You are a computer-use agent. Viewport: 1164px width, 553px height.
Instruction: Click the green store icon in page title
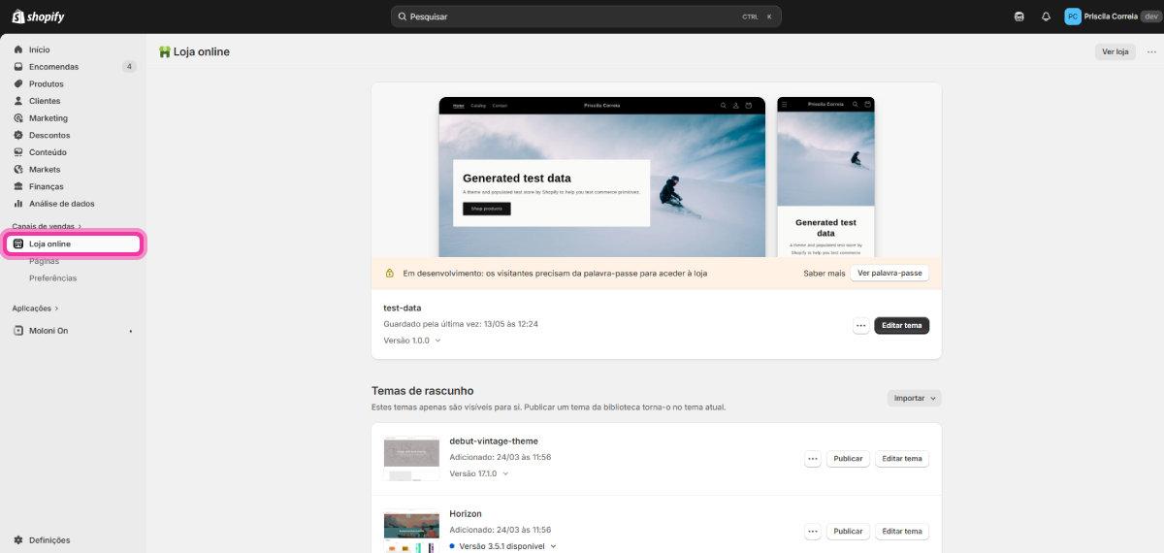[165, 51]
